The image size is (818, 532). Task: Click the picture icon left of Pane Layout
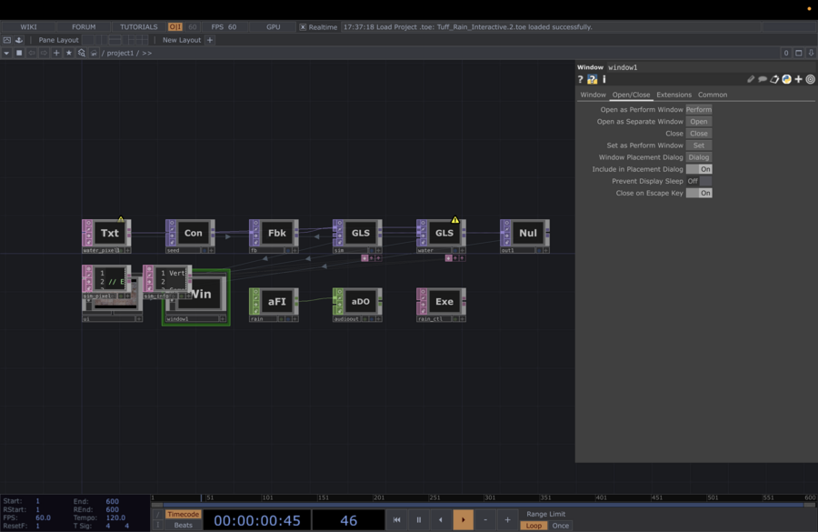coord(6,40)
